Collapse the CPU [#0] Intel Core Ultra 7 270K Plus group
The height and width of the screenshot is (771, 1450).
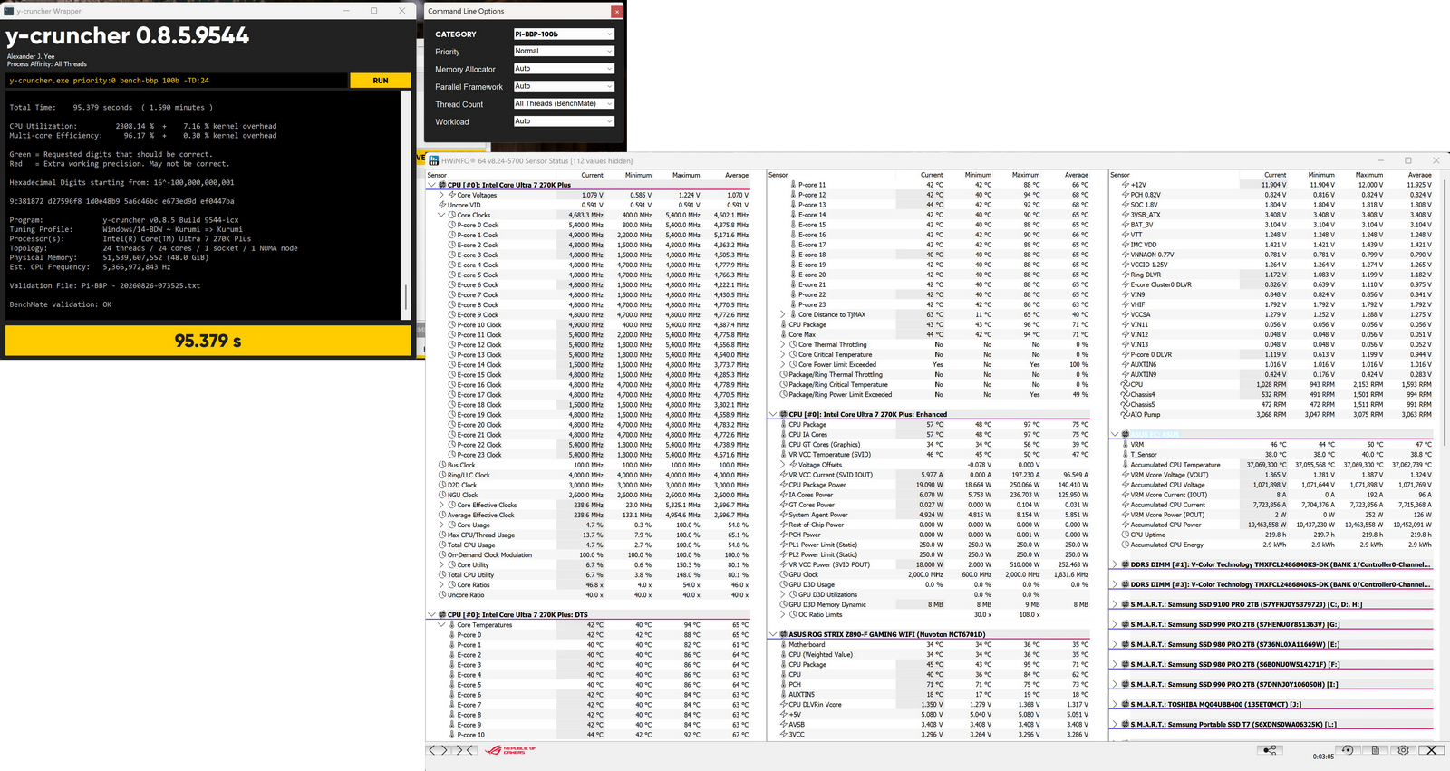[431, 185]
